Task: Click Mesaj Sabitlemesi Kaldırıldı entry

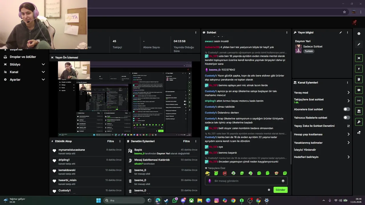Action: click(x=163, y=161)
